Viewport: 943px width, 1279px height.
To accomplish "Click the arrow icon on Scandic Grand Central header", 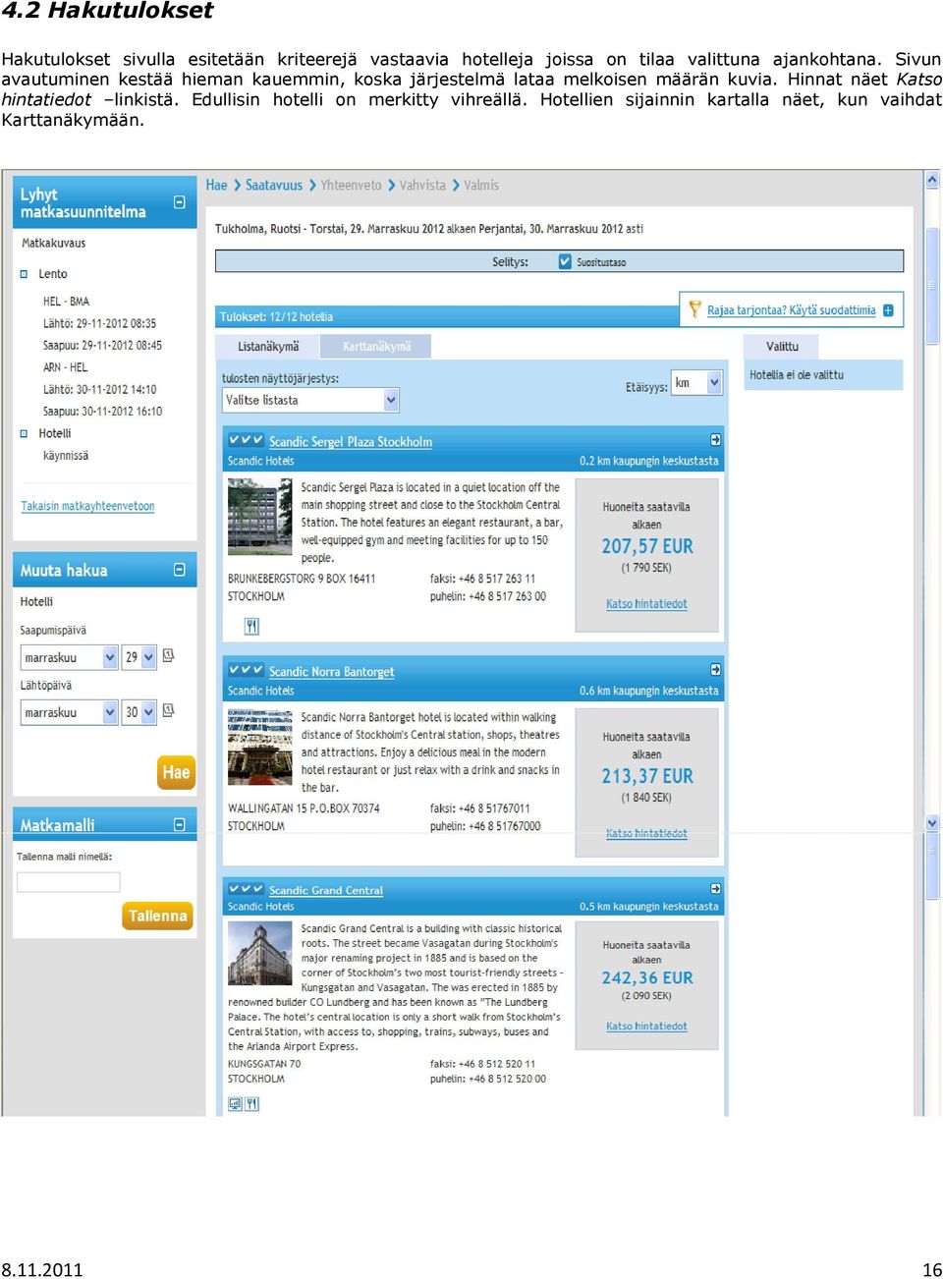I will [x=716, y=889].
